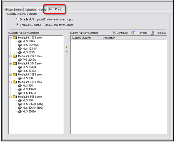Collapse the MediaLink 304 Series tree node

(x=11, y=63)
